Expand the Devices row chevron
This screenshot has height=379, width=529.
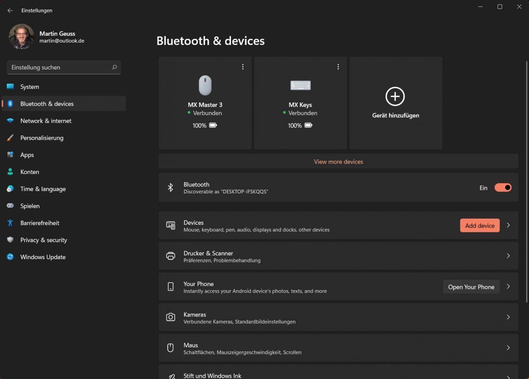click(508, 225)
